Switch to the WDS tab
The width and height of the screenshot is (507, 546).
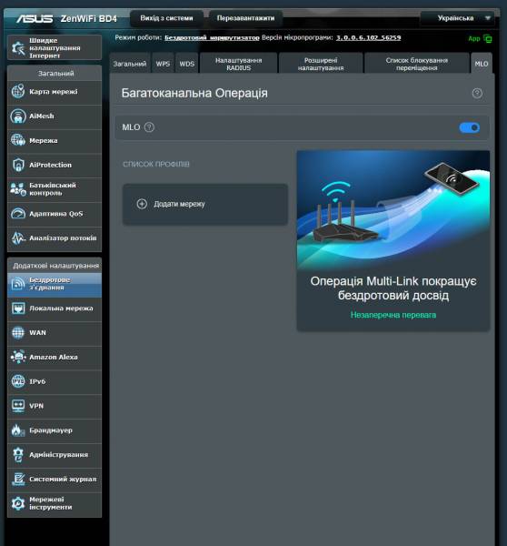point(187,64)
